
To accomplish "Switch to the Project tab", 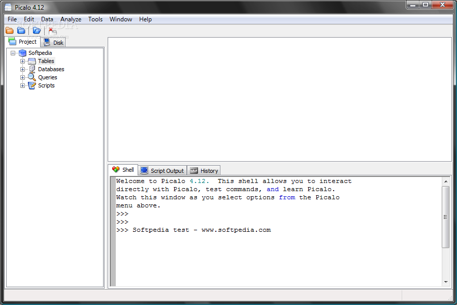I will pos(23,42).
